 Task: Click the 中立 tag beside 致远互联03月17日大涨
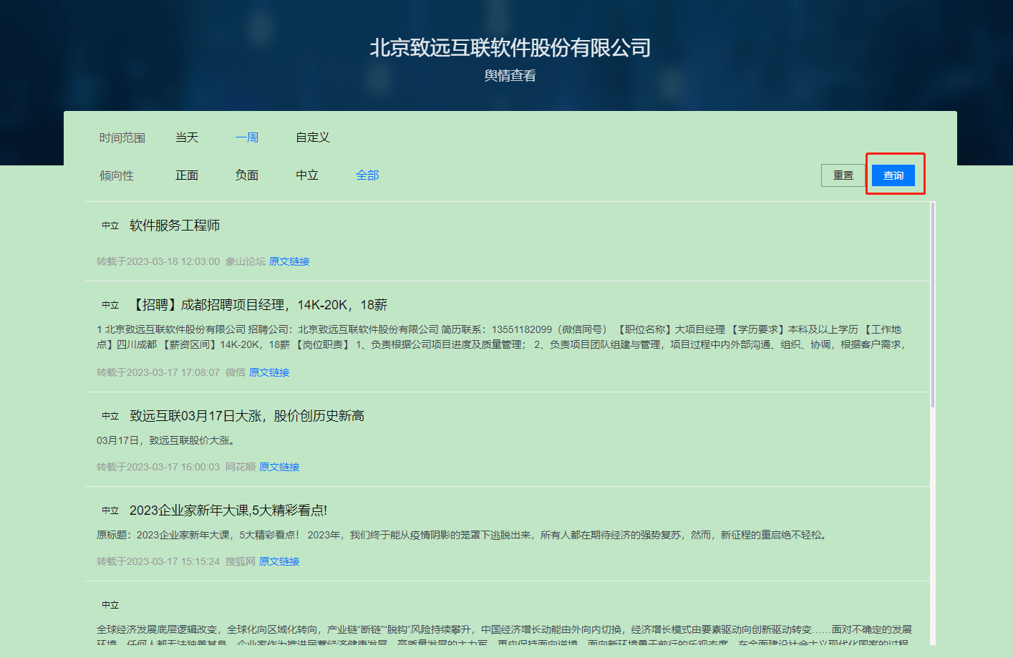click(x=110, y=416)
